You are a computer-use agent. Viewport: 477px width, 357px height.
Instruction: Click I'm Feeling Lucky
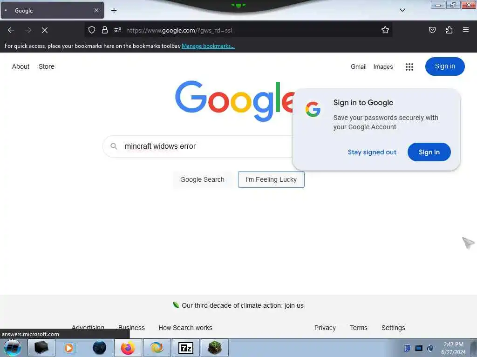(271, 179)
